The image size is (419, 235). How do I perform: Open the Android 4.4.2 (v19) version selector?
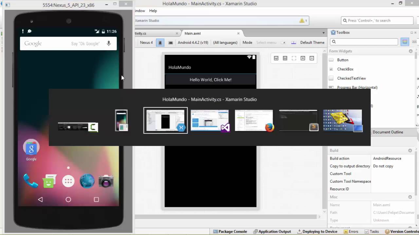pyautogui.click(x=193, y=42)
